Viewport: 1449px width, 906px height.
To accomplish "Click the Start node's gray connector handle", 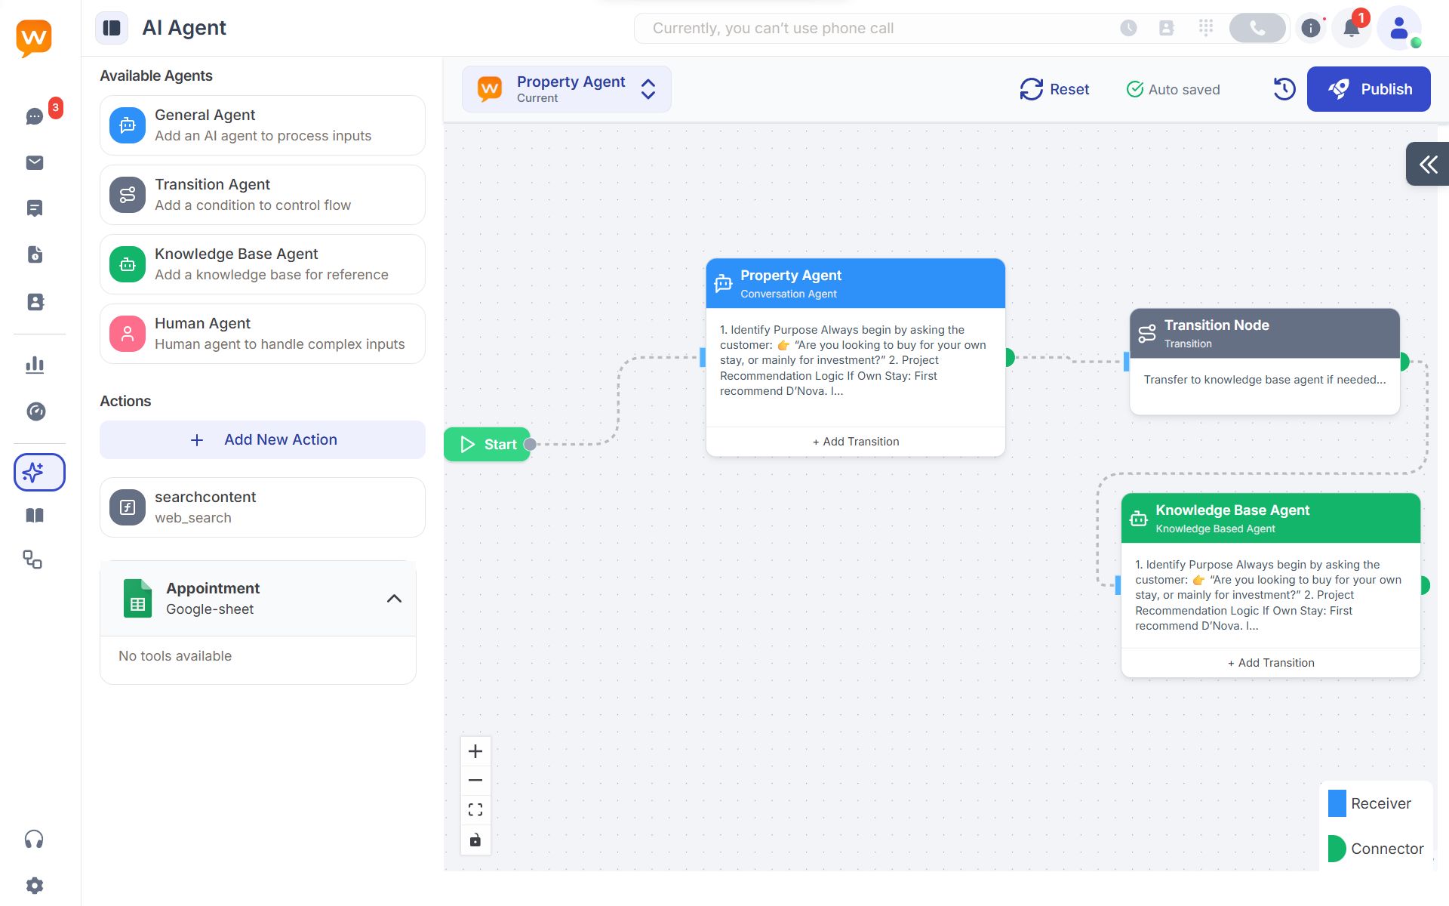I will 530,445.
